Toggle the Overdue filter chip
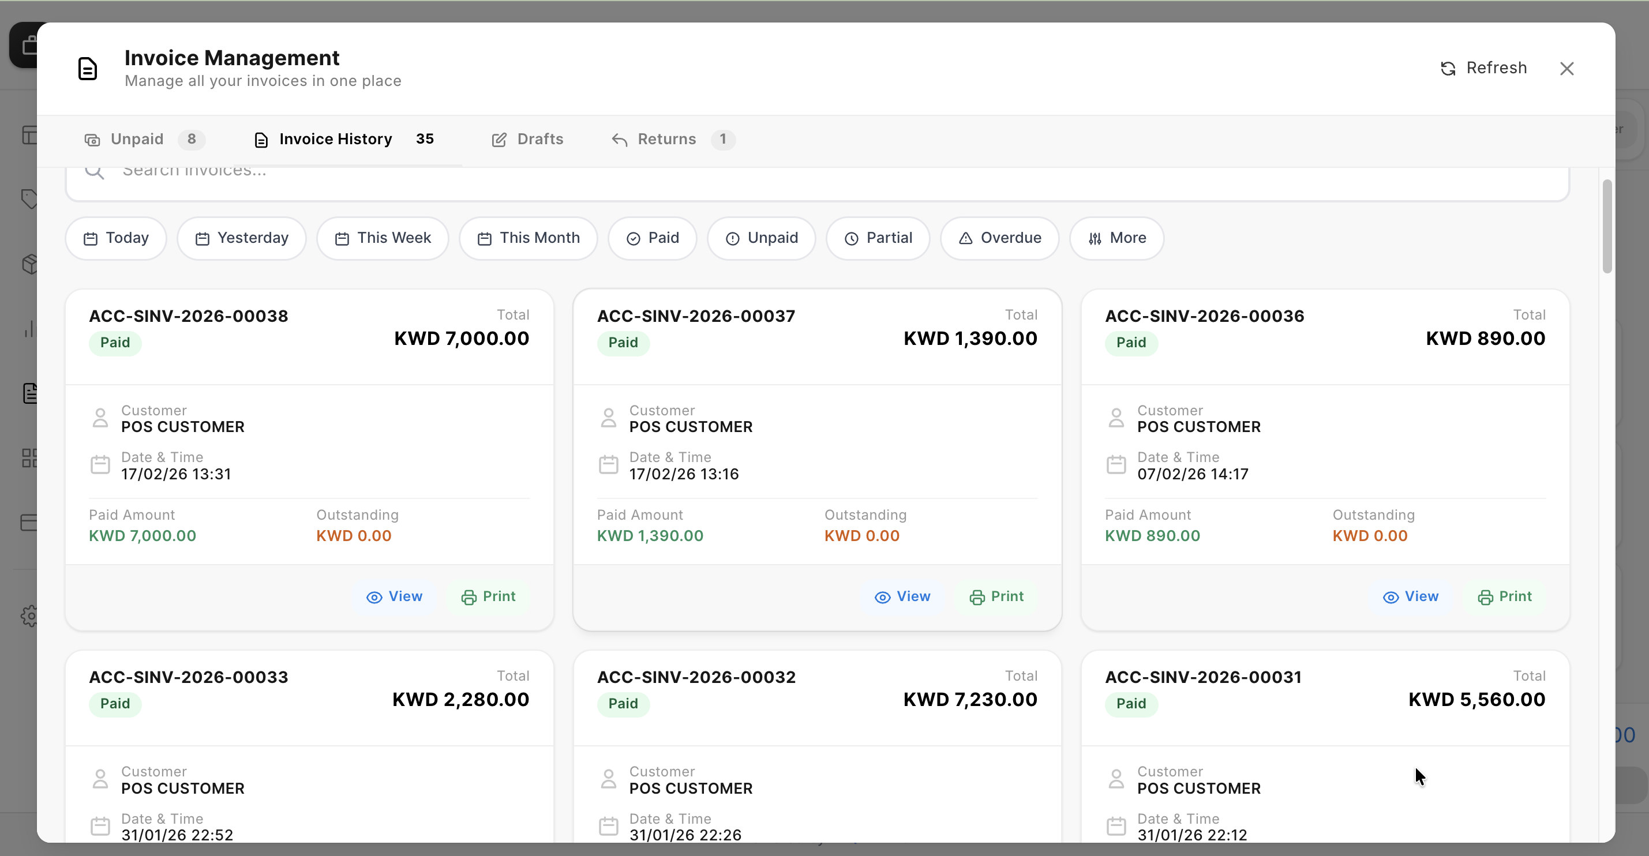The height and width of the screenshot is (856, 1649). 999,238
